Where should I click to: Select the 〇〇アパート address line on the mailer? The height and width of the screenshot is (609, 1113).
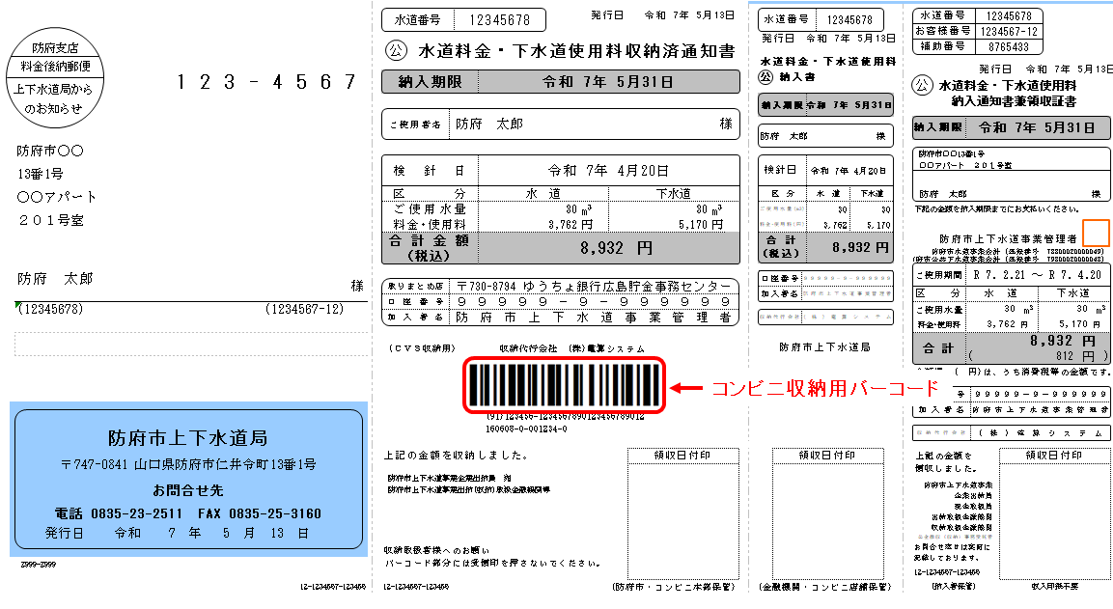coord(57,197)
